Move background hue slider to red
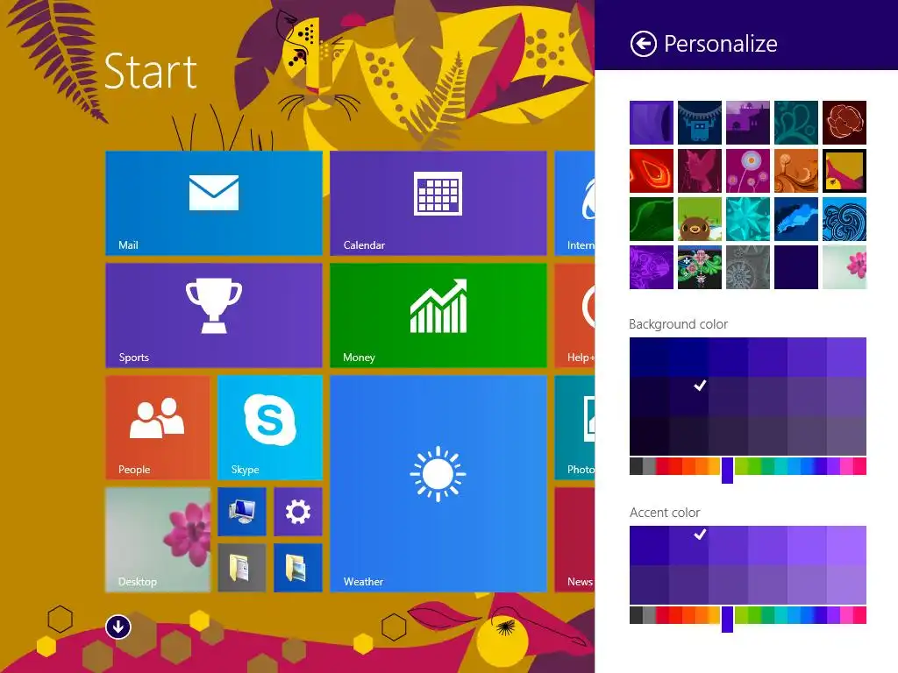Image resolution: width=898 pixels, height=673 pixels. click(x=663, y=466)
